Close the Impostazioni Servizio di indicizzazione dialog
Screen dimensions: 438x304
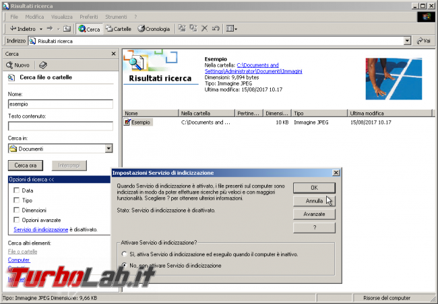[x=336, y=173]
